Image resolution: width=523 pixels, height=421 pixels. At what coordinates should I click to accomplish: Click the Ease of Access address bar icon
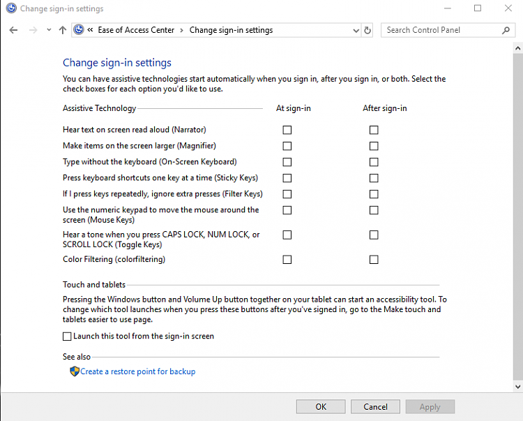coord(79,30)
